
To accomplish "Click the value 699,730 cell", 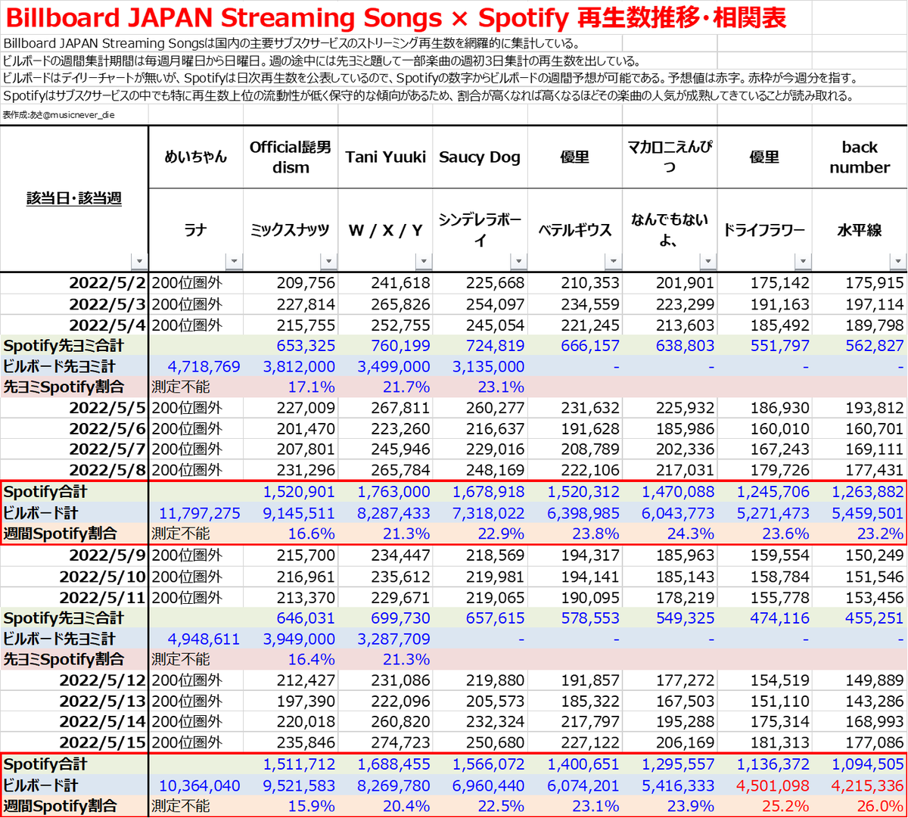I will click(x=385, y=618).
